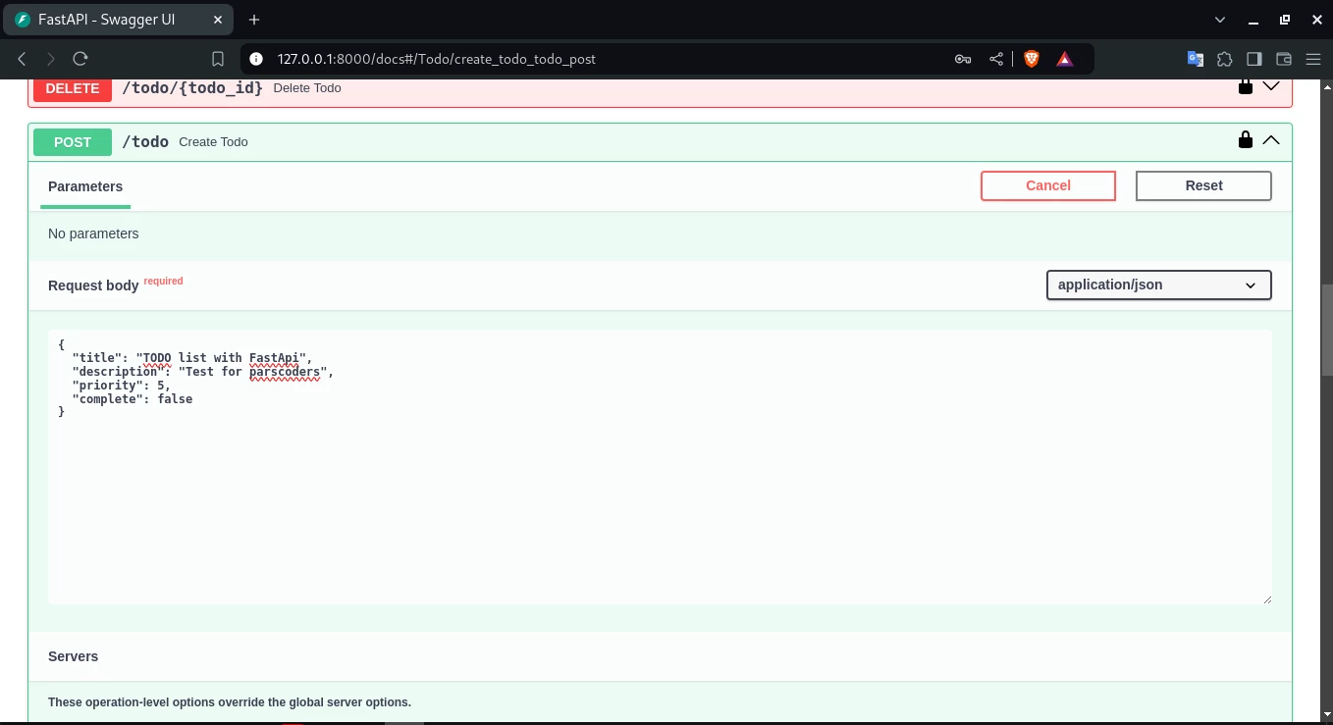Click the Brave Shields lion icon

click(1031, 59)
